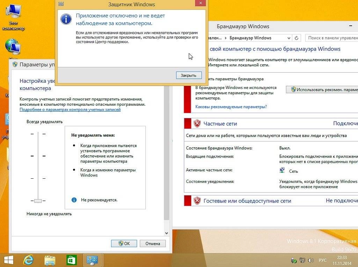The height and width of the screenshot is (267, 358).
Task: Click 'Подключено' status of private networks
Action: point(345,124)
